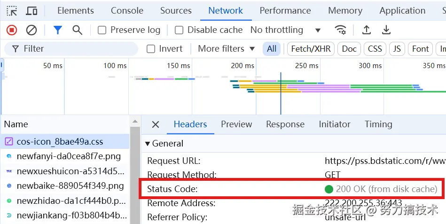Screen dimensions: 446x224
Task: Click the import HAR upload icon
Action: click(x=367, y=30)
